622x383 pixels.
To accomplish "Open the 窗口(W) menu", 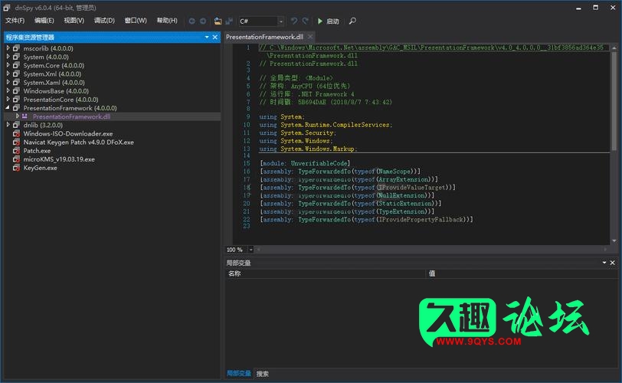I will pos(136,21).
